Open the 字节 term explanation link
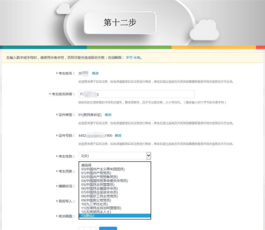The image size is (265, 230). point(129,58)
